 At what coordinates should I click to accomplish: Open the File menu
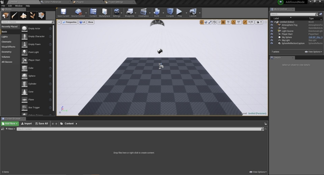[3, 6]
